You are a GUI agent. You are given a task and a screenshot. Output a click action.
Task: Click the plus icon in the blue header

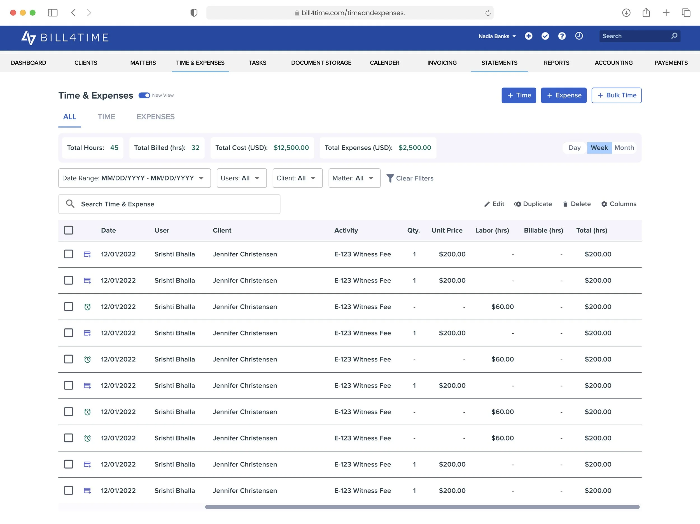528,36
